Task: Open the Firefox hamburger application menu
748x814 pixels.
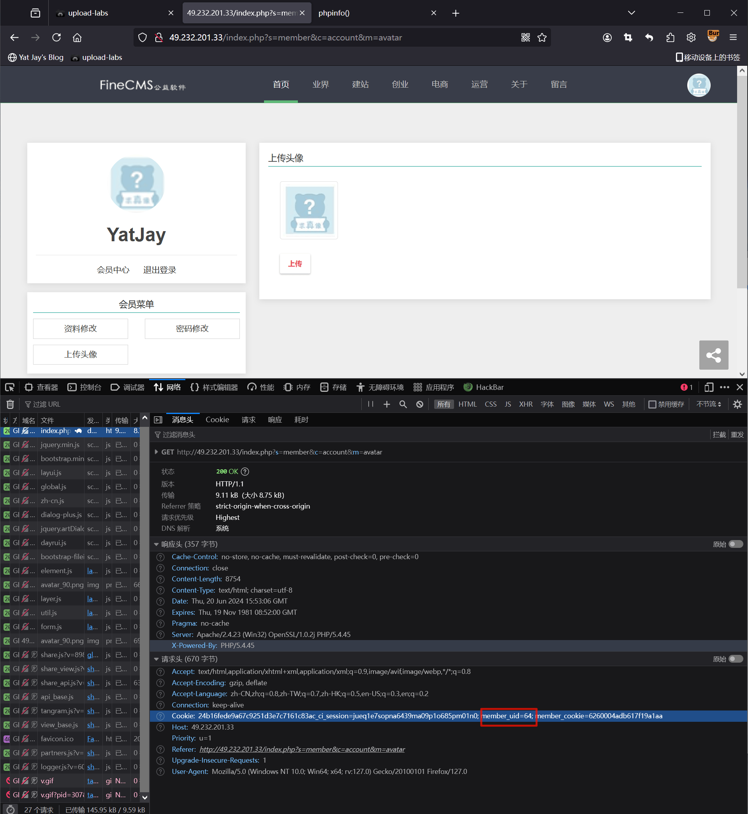Action: [733, 38]
